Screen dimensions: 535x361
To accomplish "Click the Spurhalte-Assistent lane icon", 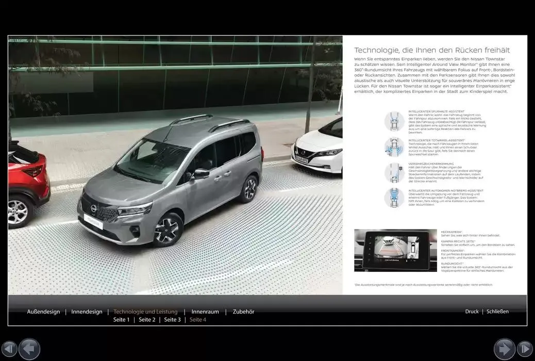I will (395, 122).
